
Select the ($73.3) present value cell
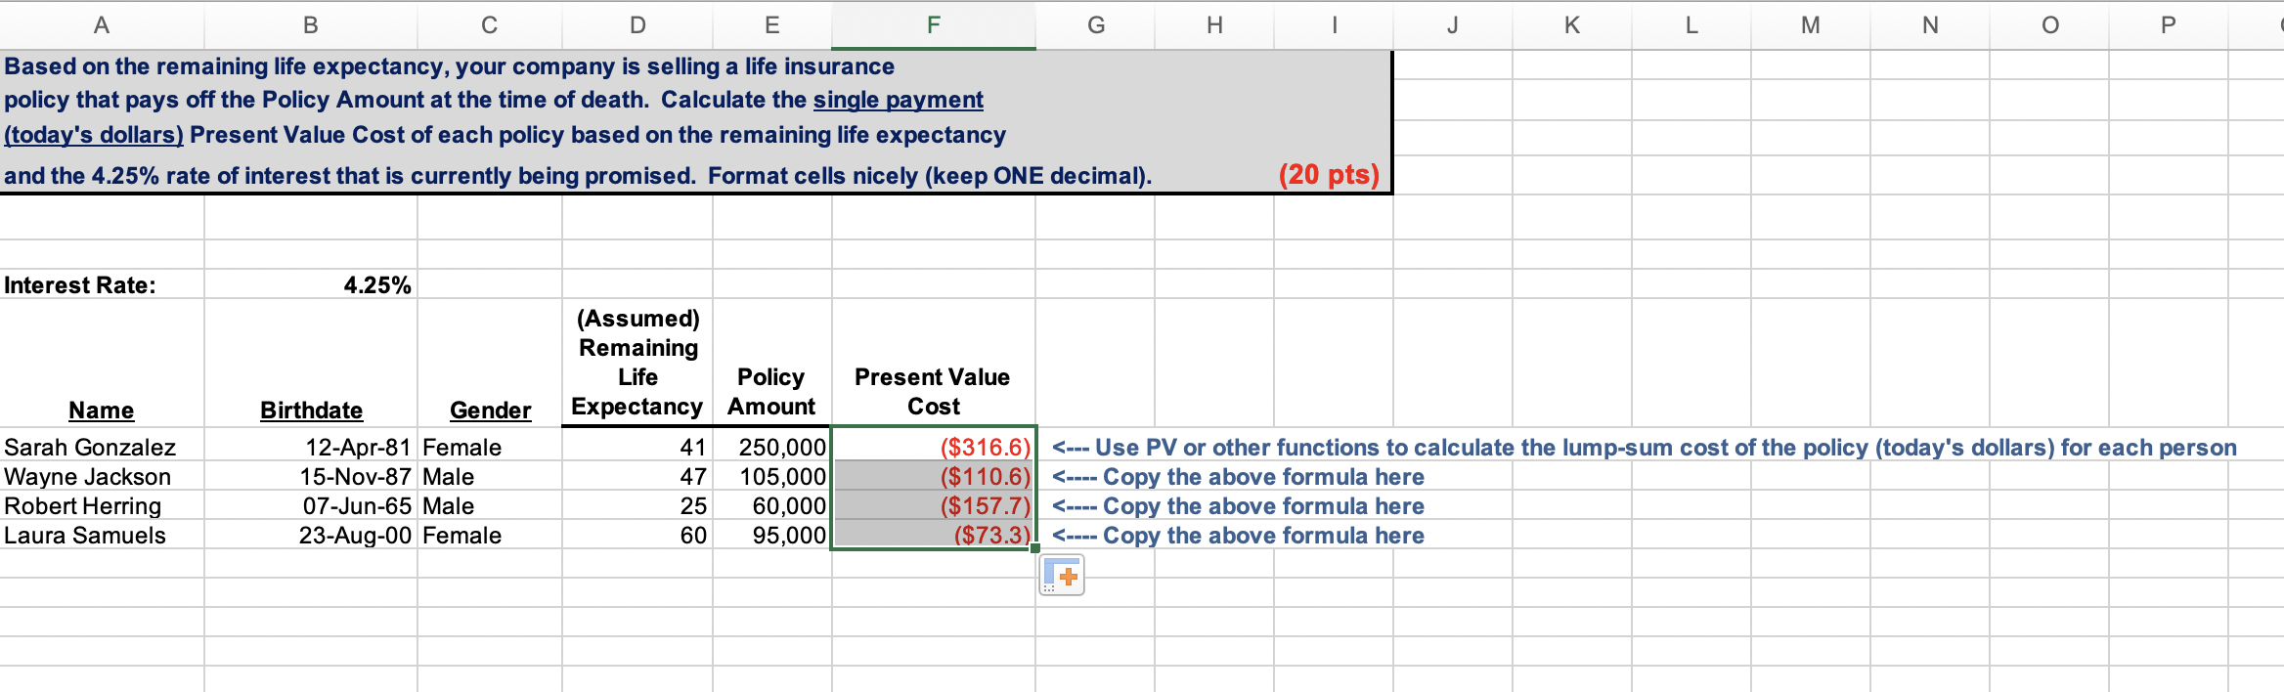point(934,535)
